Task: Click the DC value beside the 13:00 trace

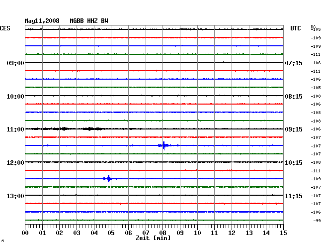Action: click(x=316, y=196)
